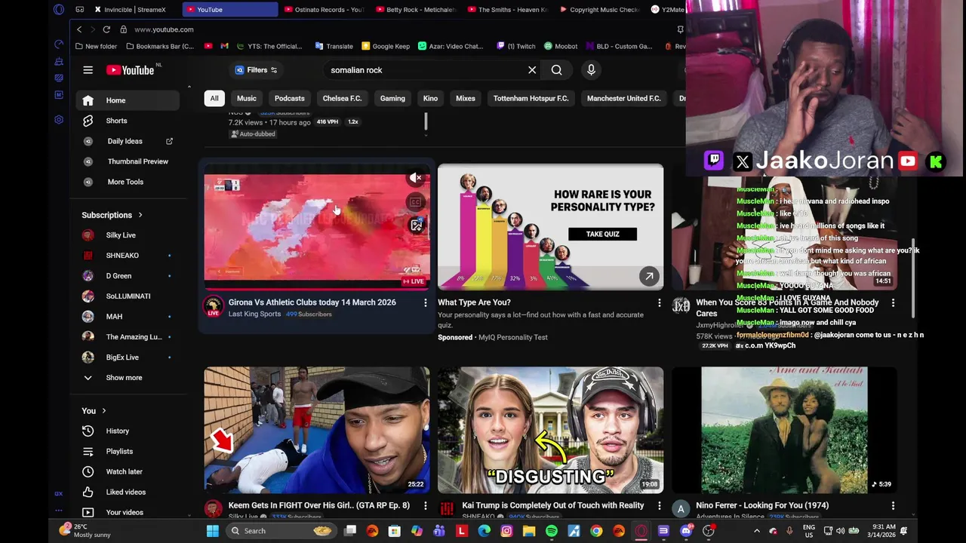The width and height of the screenshot is (966, 543).
Task: Open options menu for What Type Are You ad
Action: [x=659, y=302]
